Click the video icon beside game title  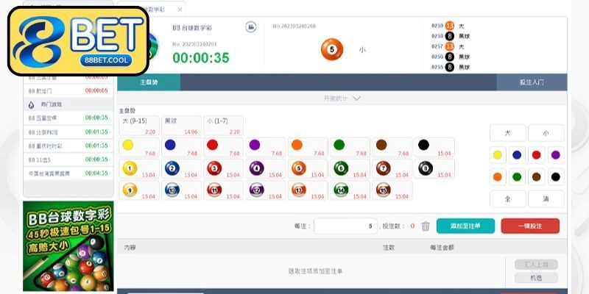click(x=250, y=27)
